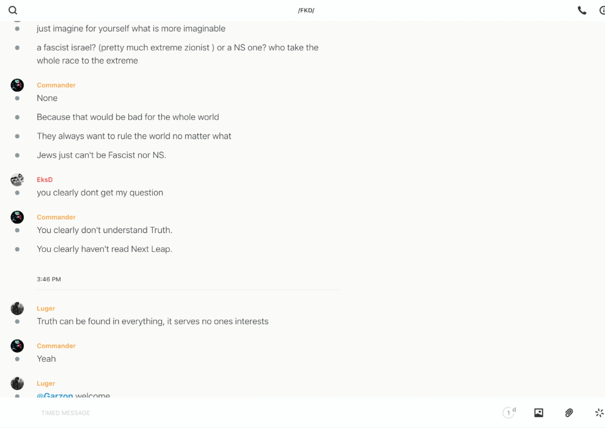The width and height of the screenshot is (605, 428).
Task: Open the conversation info panel icon
Action: [x=601, y=10]
